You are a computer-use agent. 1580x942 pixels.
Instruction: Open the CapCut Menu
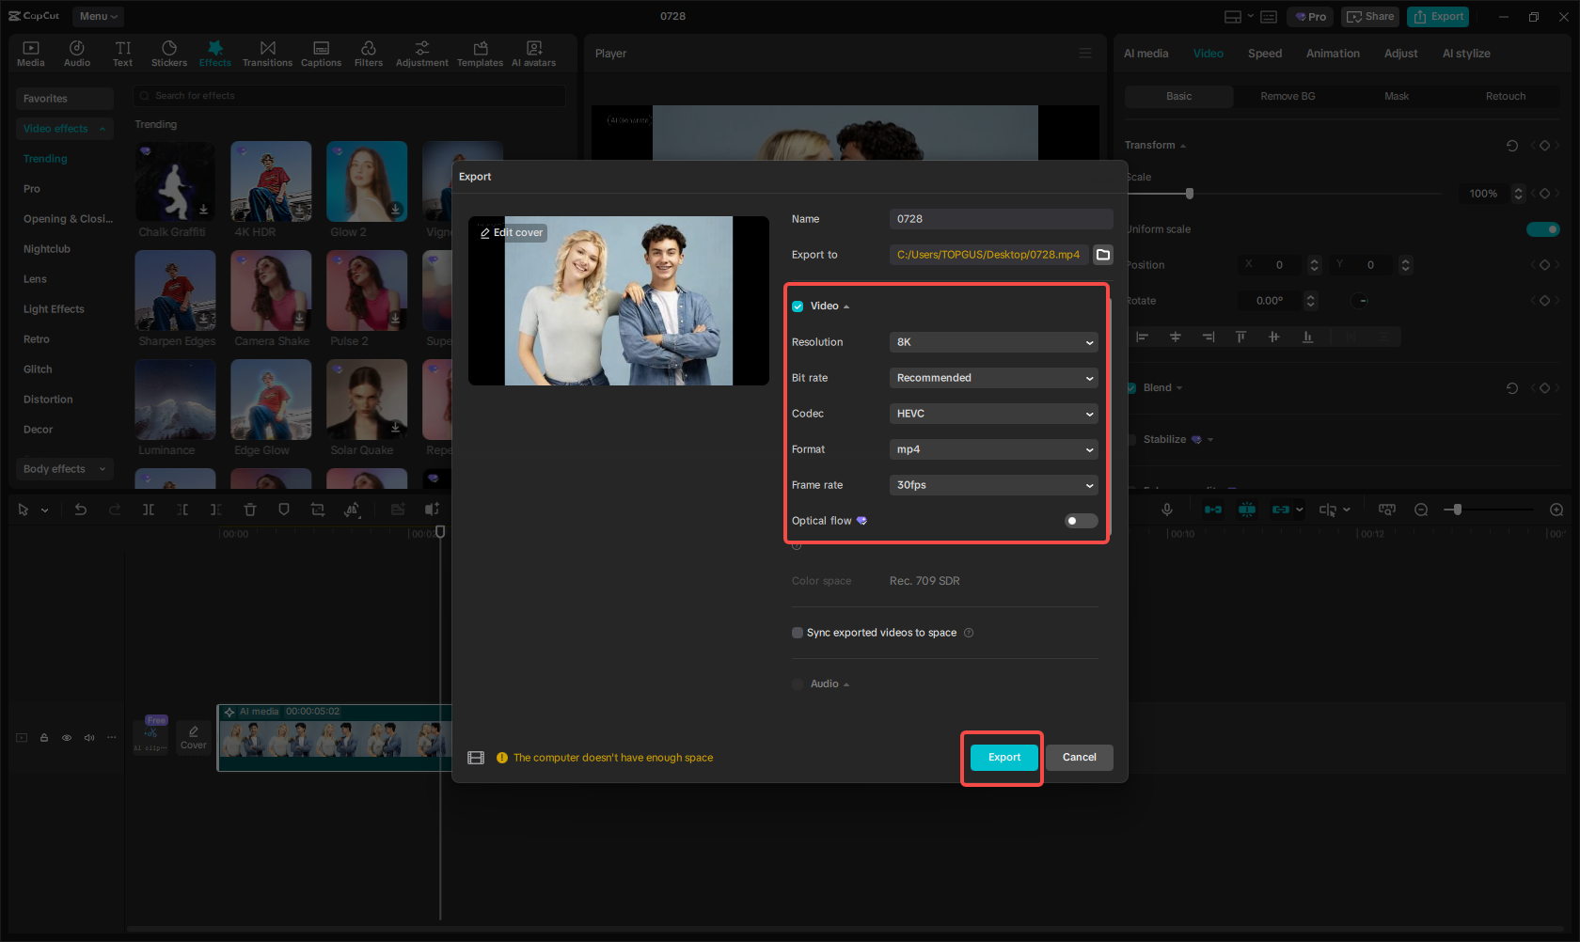click(97, 16)
